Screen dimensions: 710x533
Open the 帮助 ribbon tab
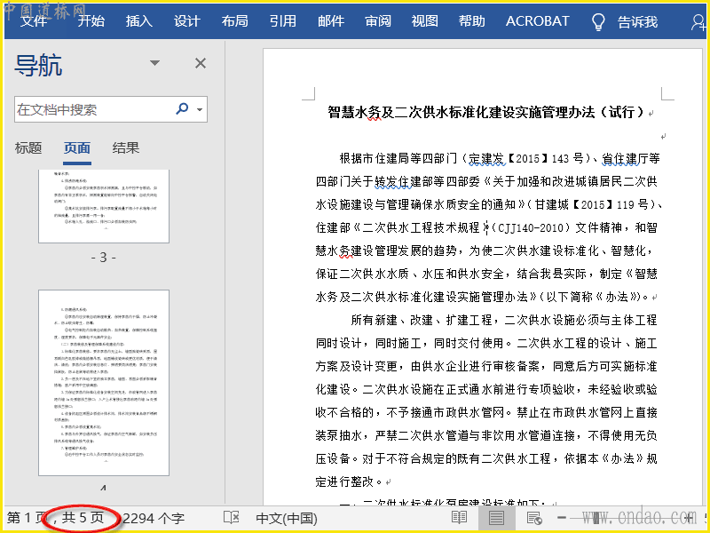(471, 20)
